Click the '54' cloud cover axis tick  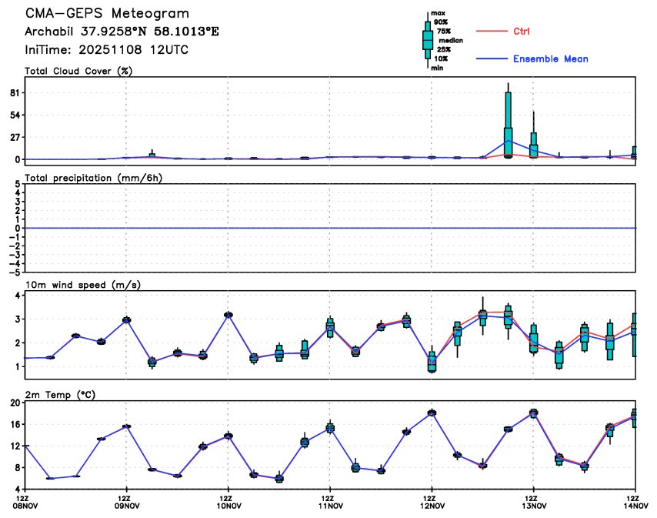click(x=15, y=115)
